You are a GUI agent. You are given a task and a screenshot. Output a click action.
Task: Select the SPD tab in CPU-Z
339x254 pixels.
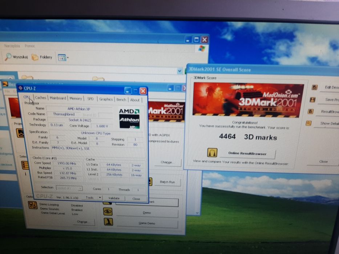coord(90,99)
